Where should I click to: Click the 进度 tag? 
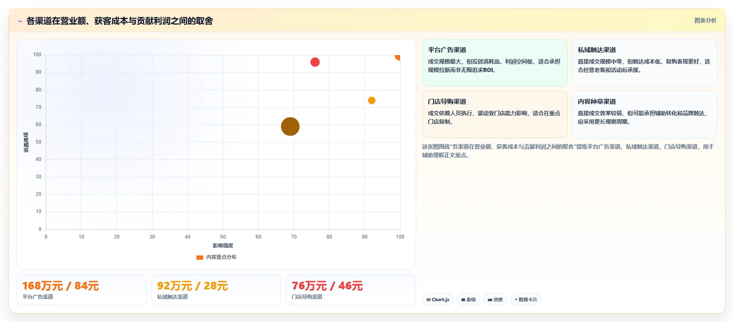click(495, 300)
